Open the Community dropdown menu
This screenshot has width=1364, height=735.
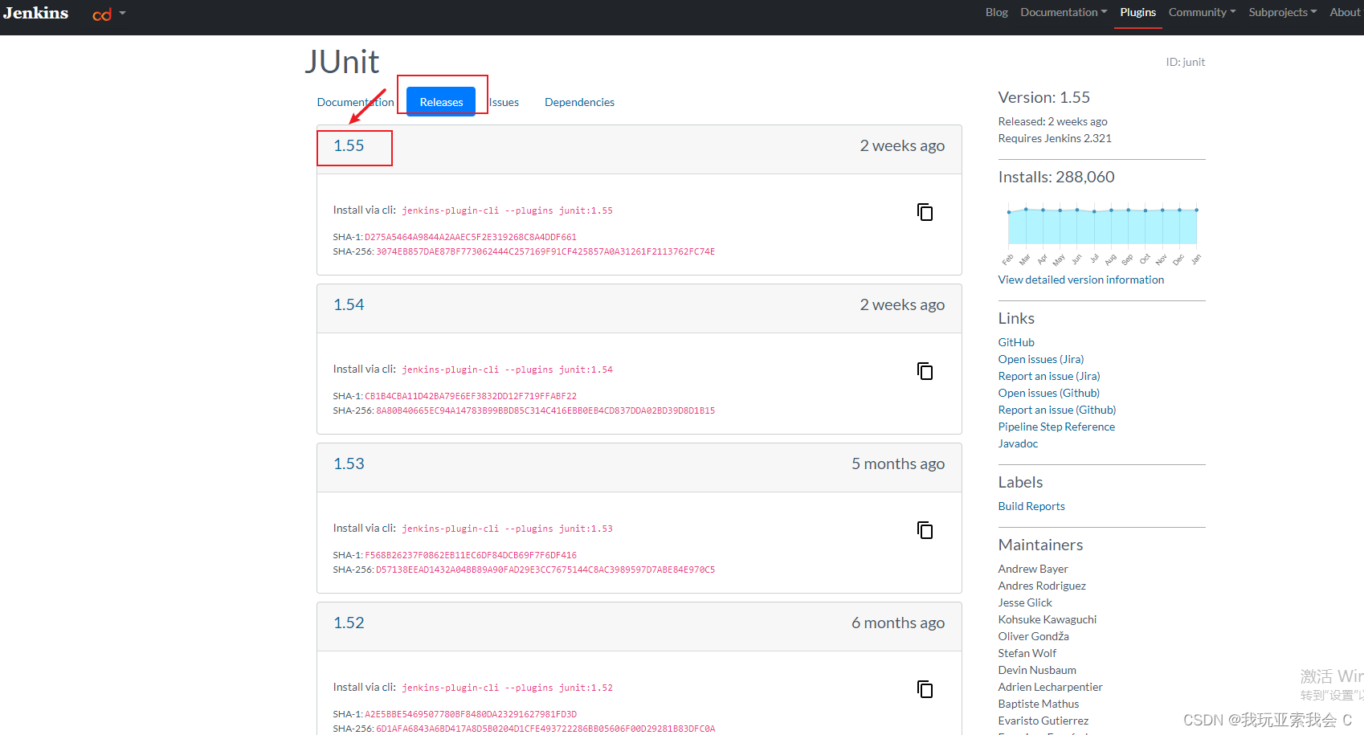(1202, 12)
